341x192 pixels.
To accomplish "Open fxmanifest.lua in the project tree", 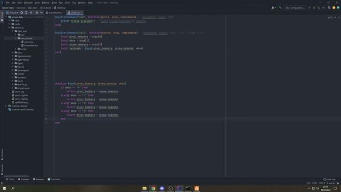I will tap(31, 45).
